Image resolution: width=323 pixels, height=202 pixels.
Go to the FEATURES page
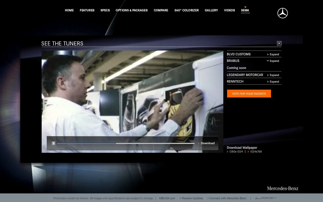coord(87,10)
